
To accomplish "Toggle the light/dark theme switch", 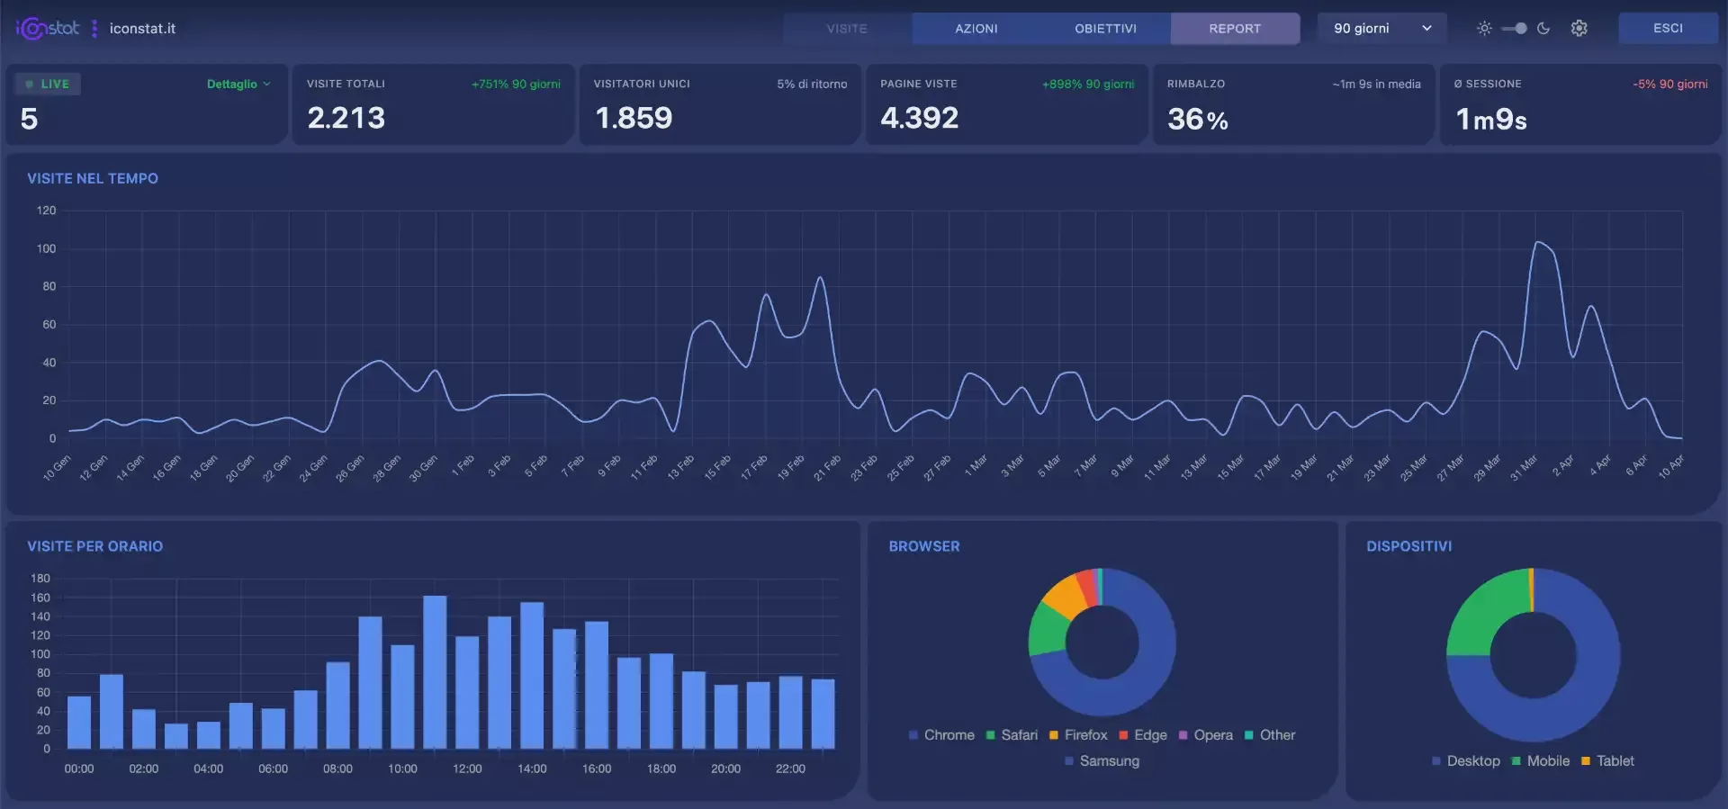I will coord(1514,29).
